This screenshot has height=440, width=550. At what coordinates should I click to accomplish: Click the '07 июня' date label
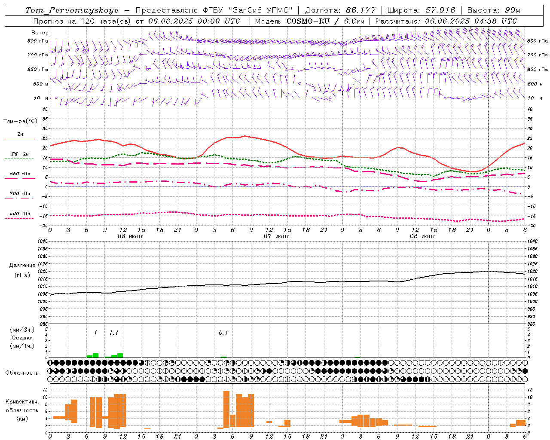(x=277, y=236)
